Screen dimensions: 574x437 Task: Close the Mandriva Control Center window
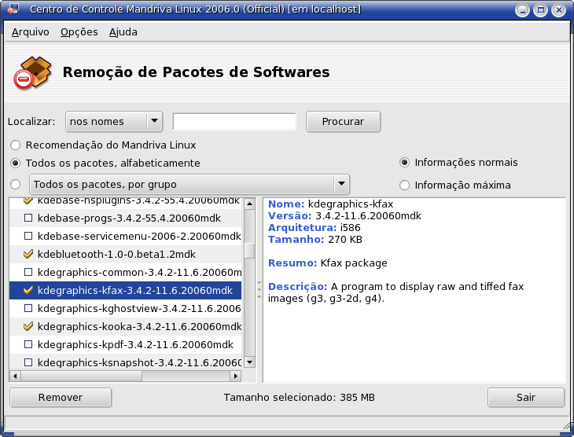click(558, 9)
